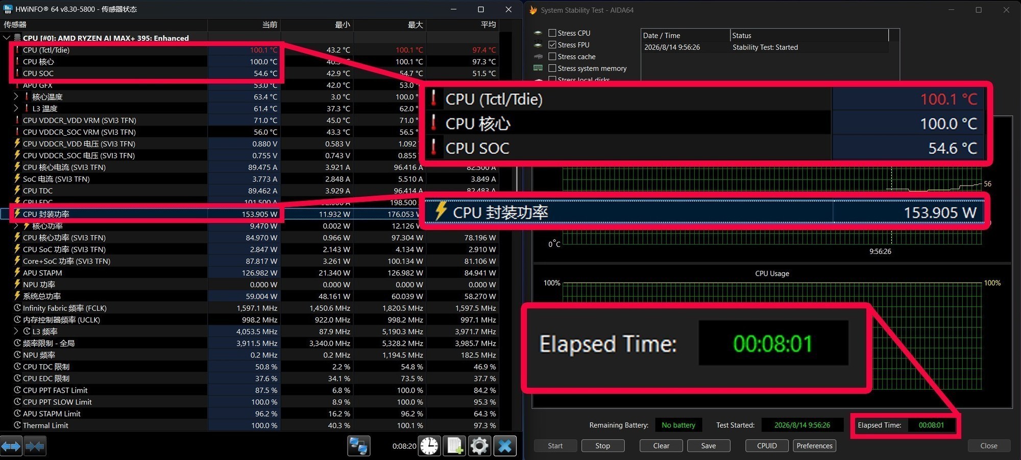The width and height of the screenshot is (1021, 460).
Task: Enable the Stress CPU checkbox
Action: (552, 33)
